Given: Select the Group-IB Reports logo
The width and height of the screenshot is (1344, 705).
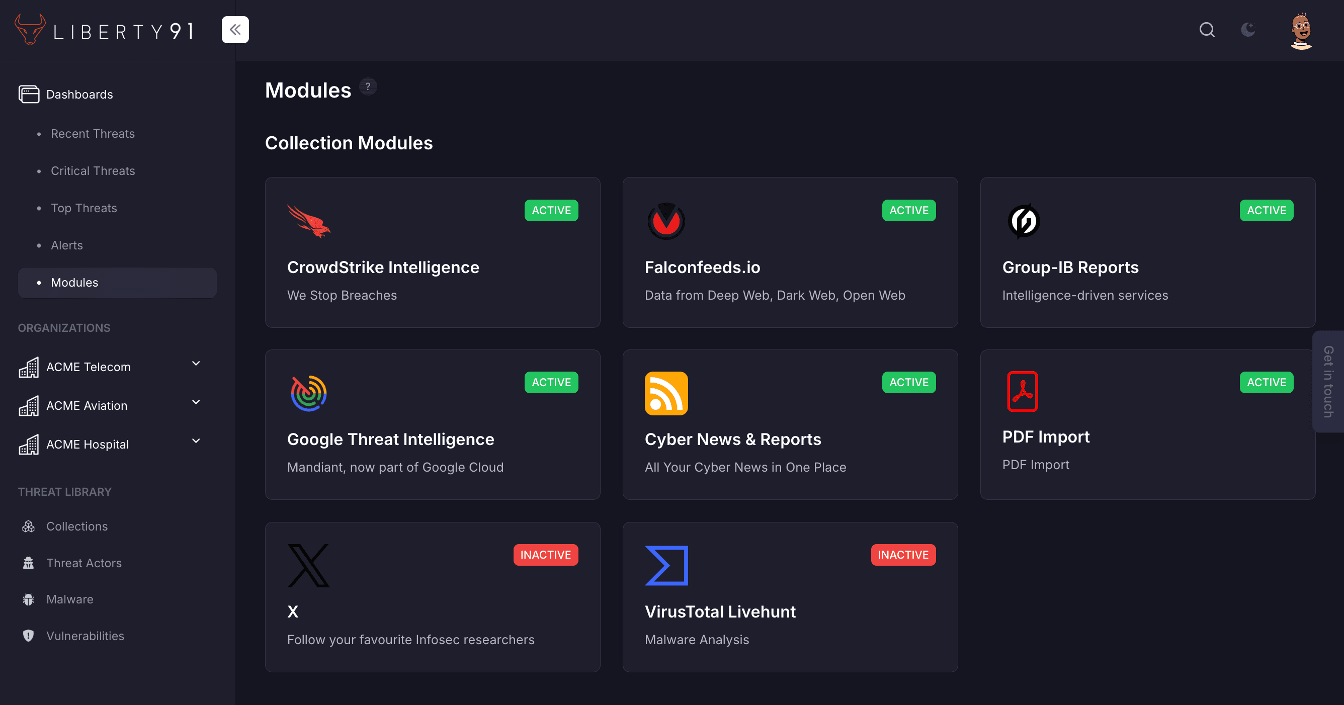Looking at the screenshot, I should point(1024,221).
